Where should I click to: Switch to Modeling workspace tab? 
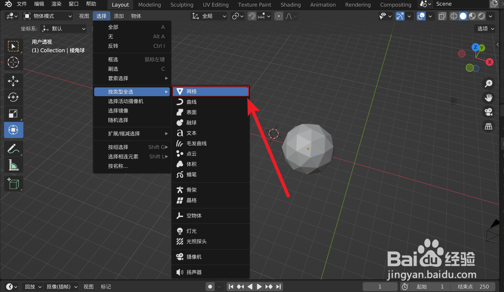click(150, 5)
